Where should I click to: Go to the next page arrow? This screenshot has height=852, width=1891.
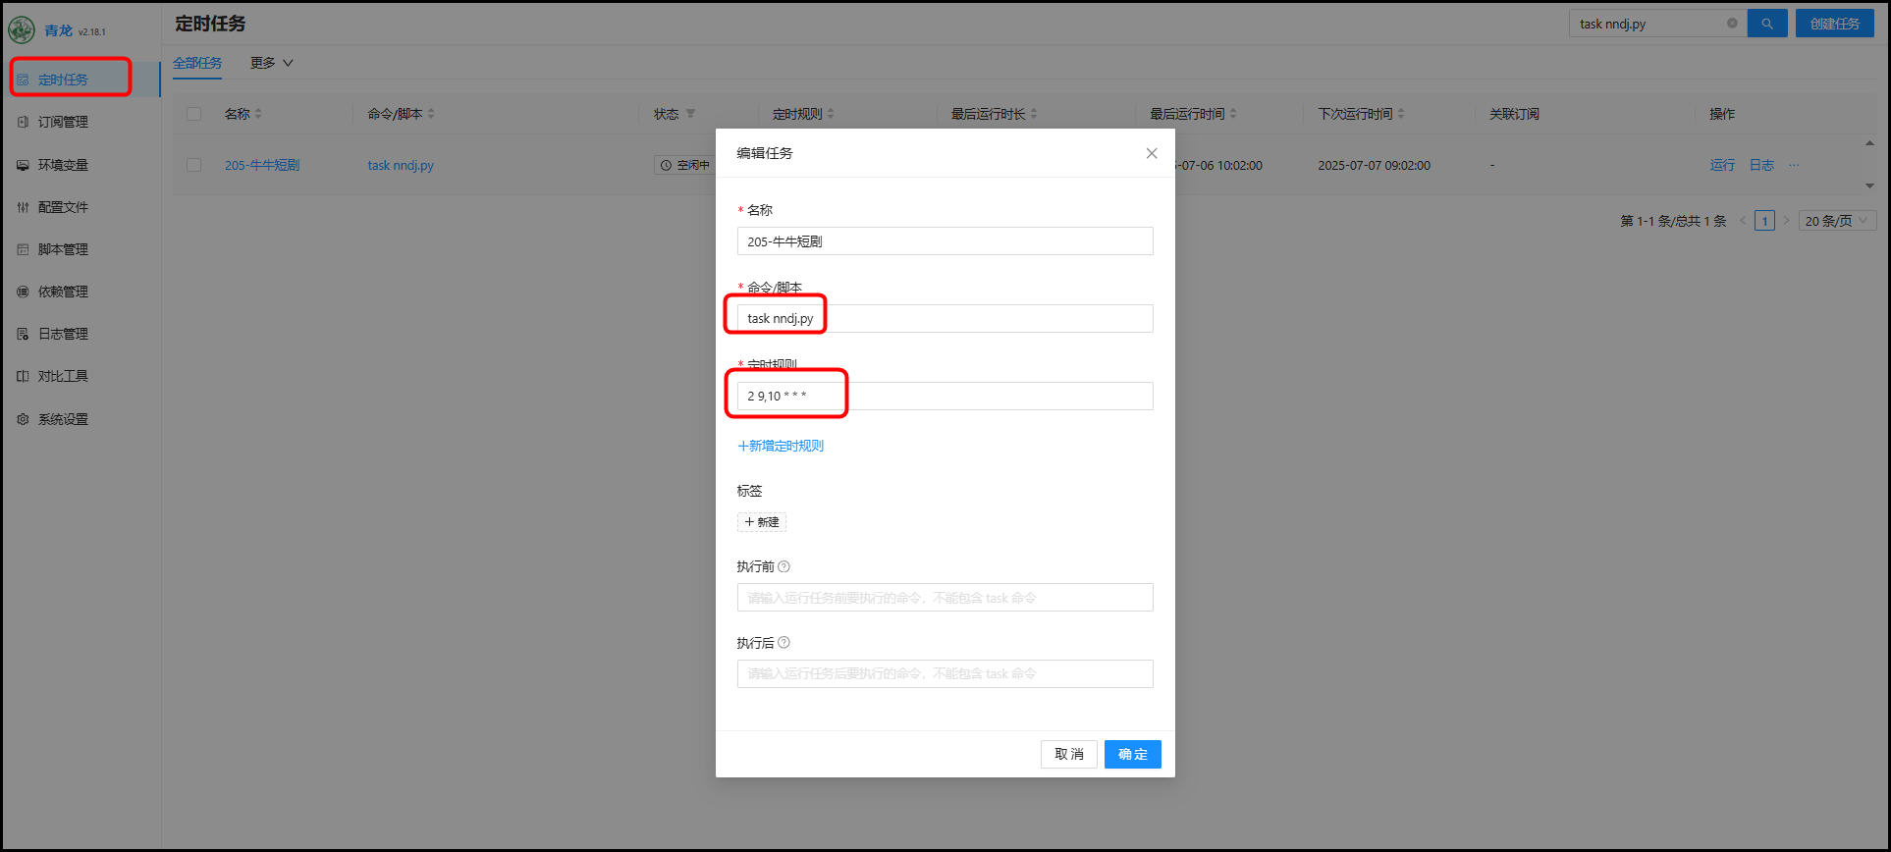click(x=1786, y=221)
